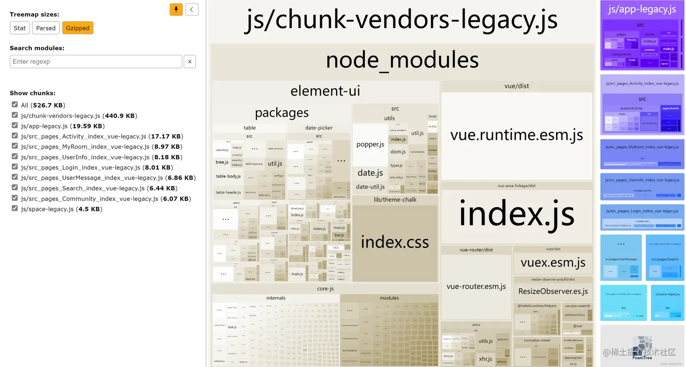Select the index.css treemap block

pos(395,242)
